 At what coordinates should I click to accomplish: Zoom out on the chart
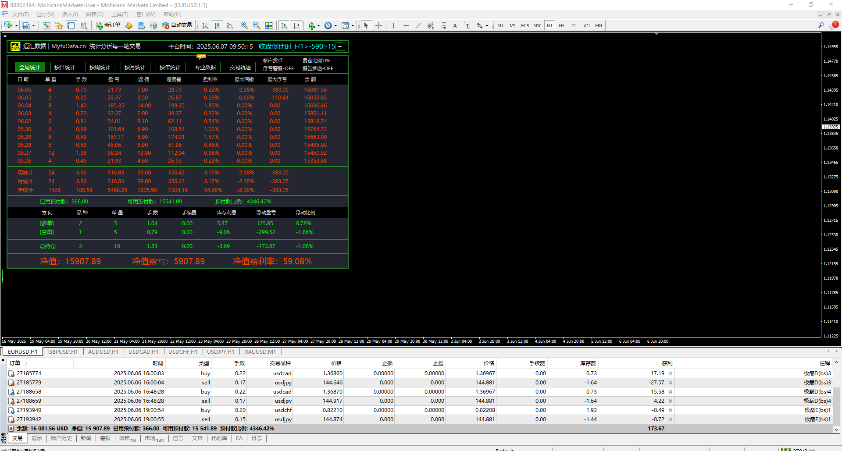[x=257, y=25]
